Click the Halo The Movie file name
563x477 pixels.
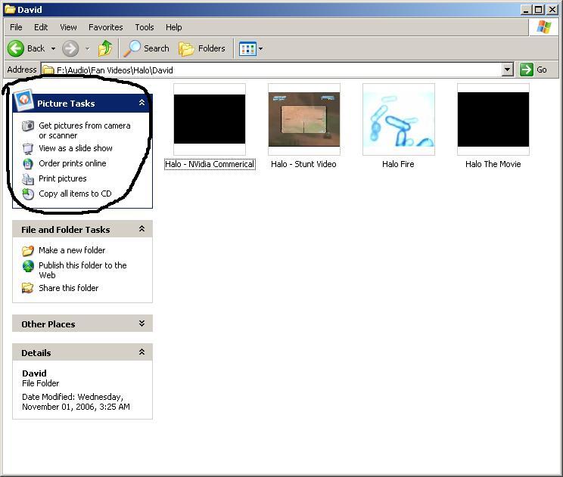coord(493,164)
